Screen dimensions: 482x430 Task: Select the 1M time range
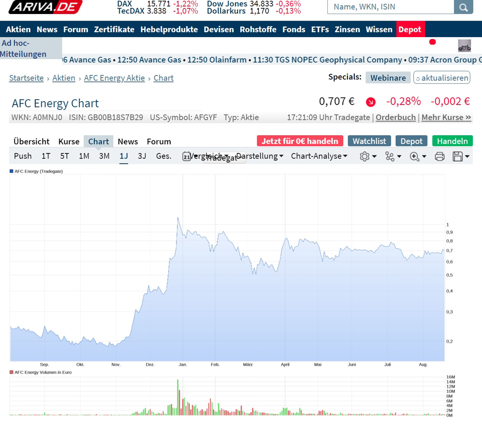point(84,156)
